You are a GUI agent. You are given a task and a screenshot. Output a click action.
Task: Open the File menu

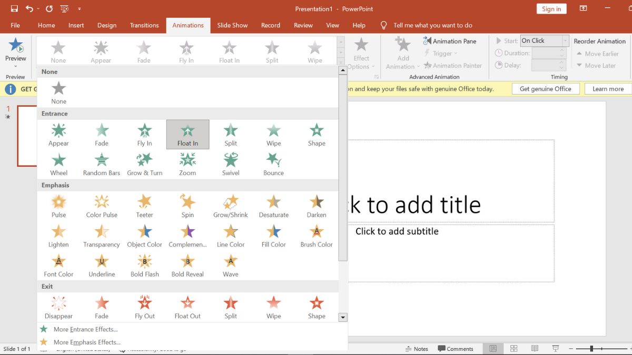point(15,25)
